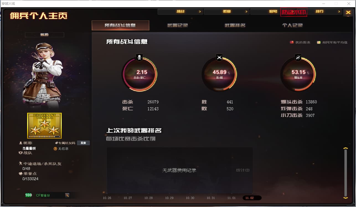The height and width of the screenshot is (207, 356).
Task: Click the Lieutenant General rank emblem
Action: coord(44,125)
